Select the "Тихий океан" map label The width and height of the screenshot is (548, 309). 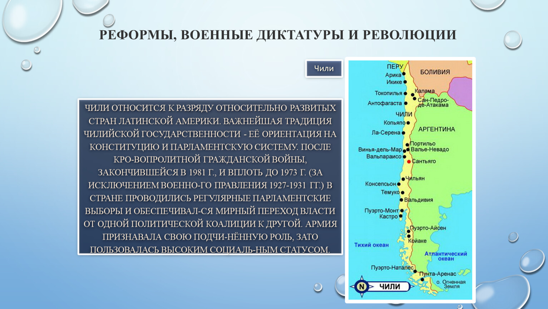click(371, 245)
